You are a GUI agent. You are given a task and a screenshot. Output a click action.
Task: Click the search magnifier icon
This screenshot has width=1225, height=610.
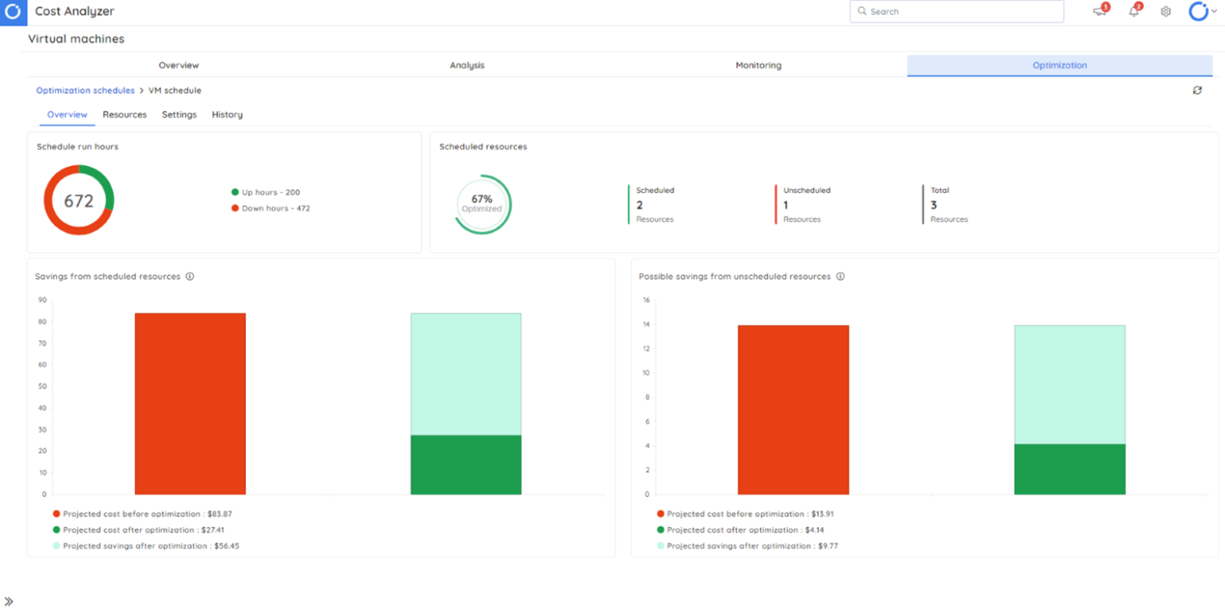tap(861, 11)
